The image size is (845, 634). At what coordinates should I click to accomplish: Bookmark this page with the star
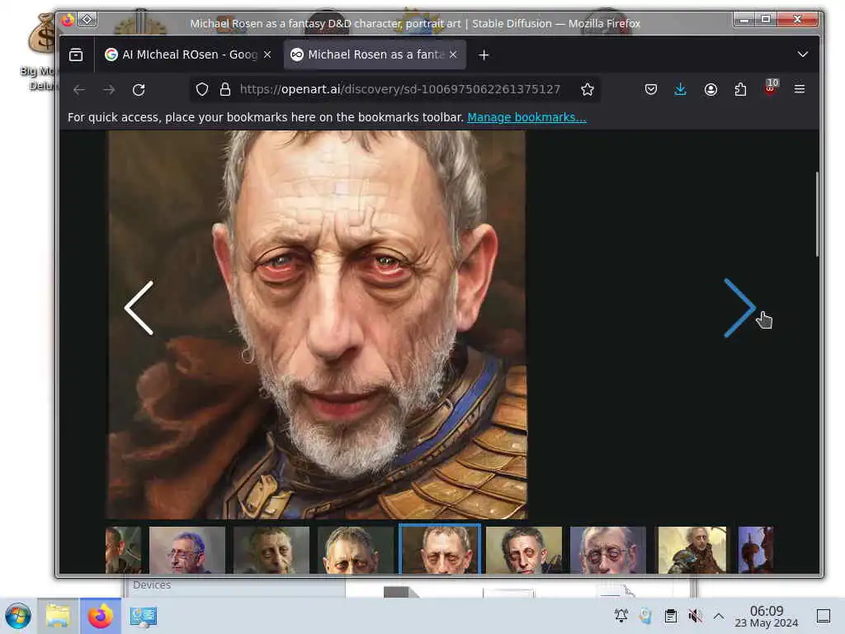pos(588,89)
